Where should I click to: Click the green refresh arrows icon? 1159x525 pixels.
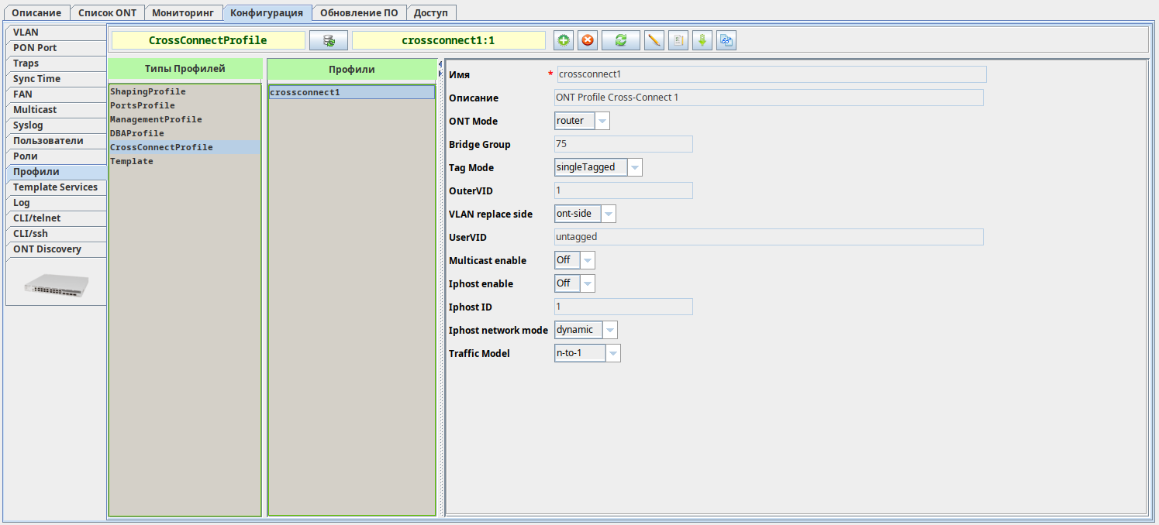point(620,40)
